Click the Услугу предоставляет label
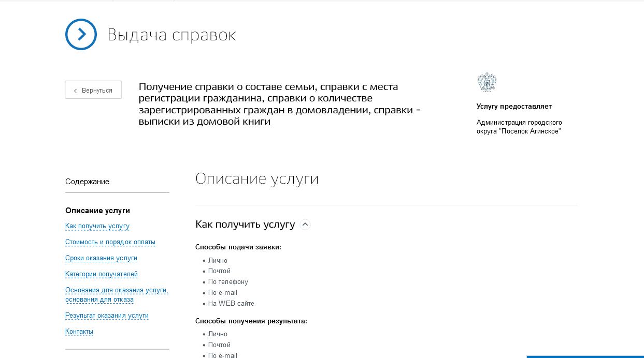The image size is (644, 358). pos(514,107)
